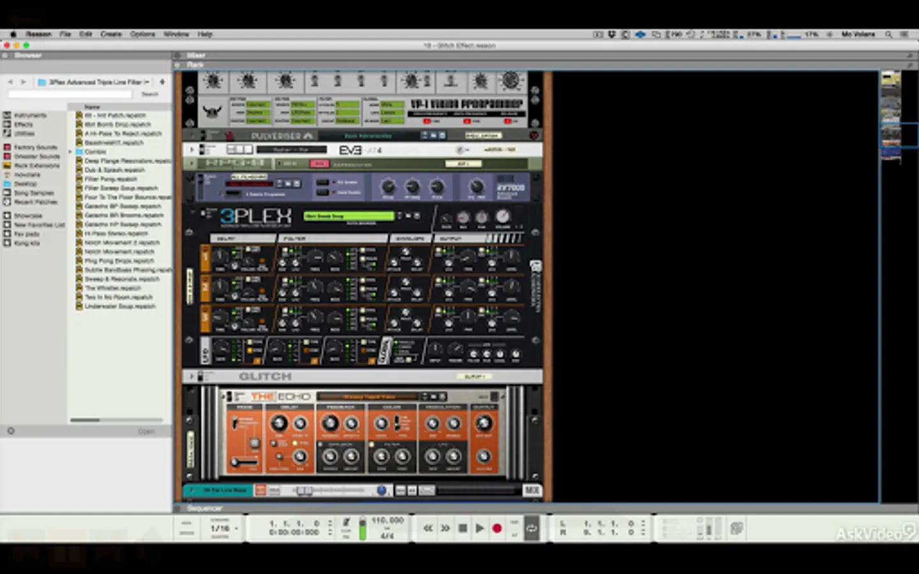This screenshot has height=574, width=919.
Task: Click the browser search input field
Action: tap(70, 94)
